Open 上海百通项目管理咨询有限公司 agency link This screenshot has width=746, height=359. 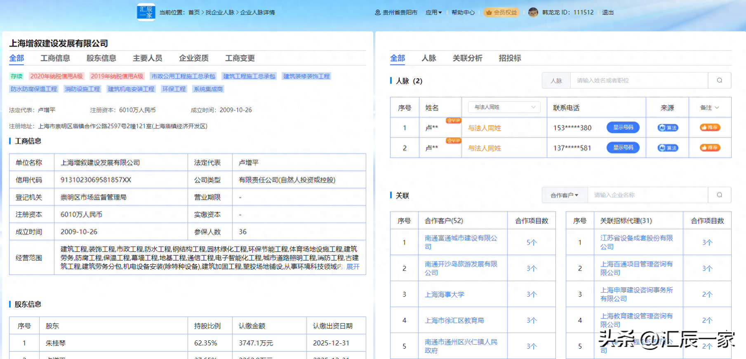coord(637,268)
